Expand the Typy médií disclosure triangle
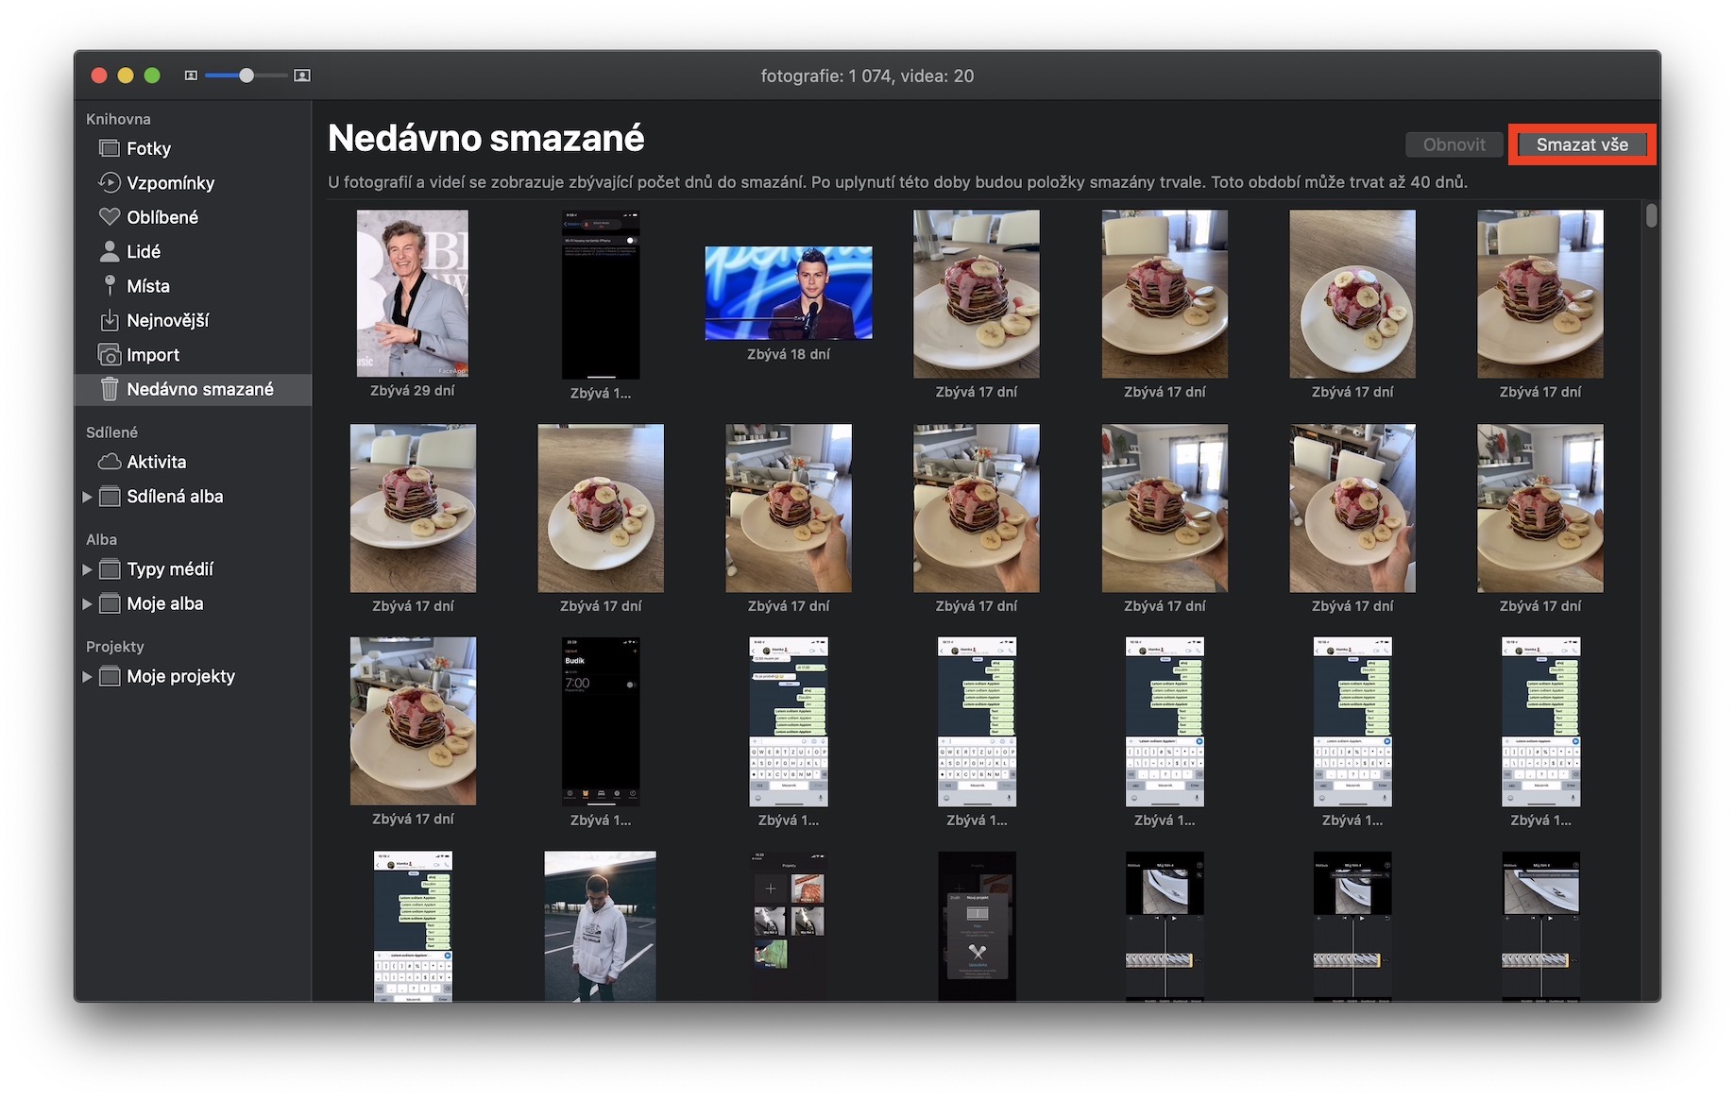 click(87, 569)
